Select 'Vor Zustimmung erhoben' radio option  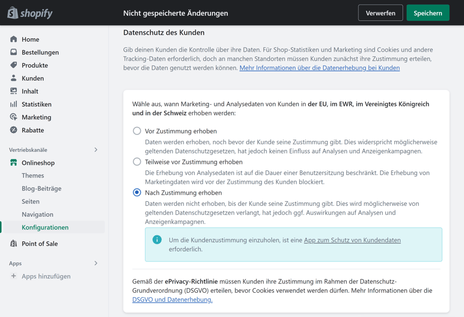137,131
